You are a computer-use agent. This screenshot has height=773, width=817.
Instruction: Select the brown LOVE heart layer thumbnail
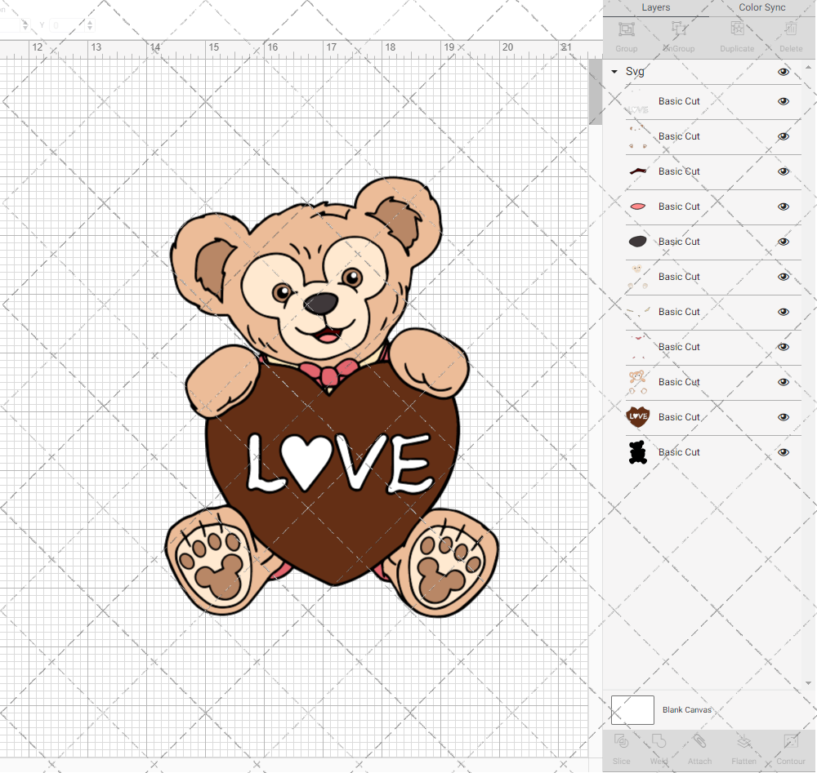tap(638, 417)
